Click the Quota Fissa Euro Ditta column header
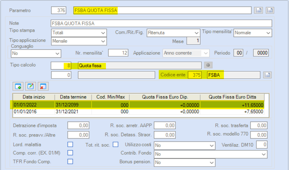289x170 pixels. coord(232,97)
